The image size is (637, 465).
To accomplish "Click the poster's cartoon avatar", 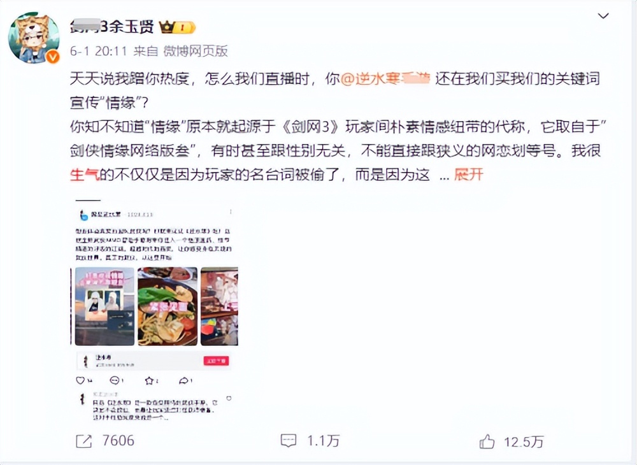I will point(33,38).
